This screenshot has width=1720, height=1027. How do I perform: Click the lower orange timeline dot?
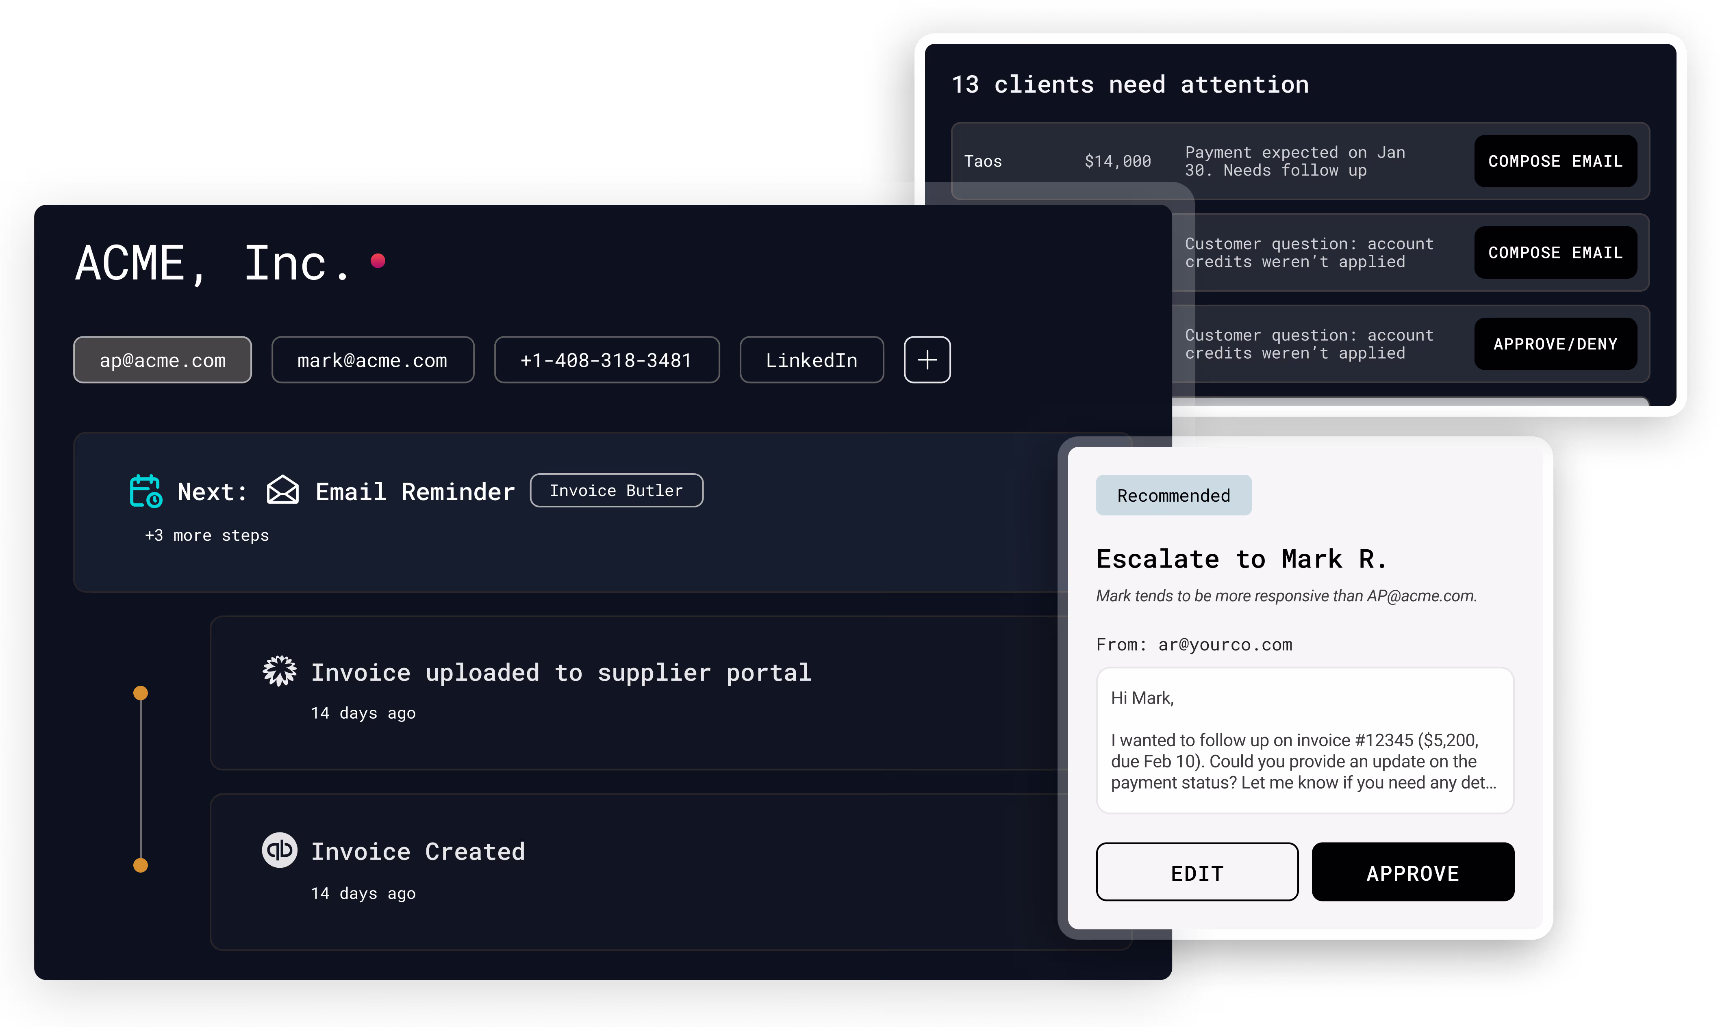coord(141,865)
